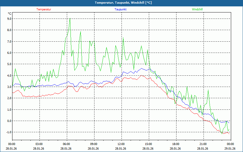Click the 7,0 y-axis value label

click(x=9, y=42)
